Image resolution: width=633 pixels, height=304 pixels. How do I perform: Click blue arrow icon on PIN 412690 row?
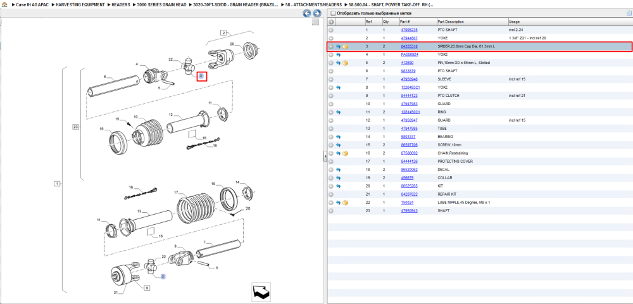(338, 63)
